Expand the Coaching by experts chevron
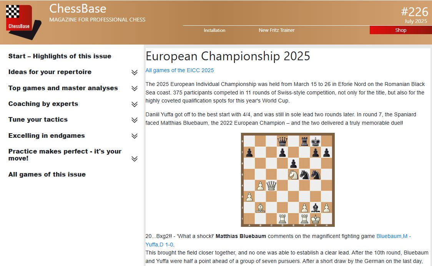The image size is (432, 266). point(134,104)
